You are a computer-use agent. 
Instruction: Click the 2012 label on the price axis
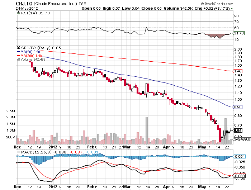pos(53,147)
